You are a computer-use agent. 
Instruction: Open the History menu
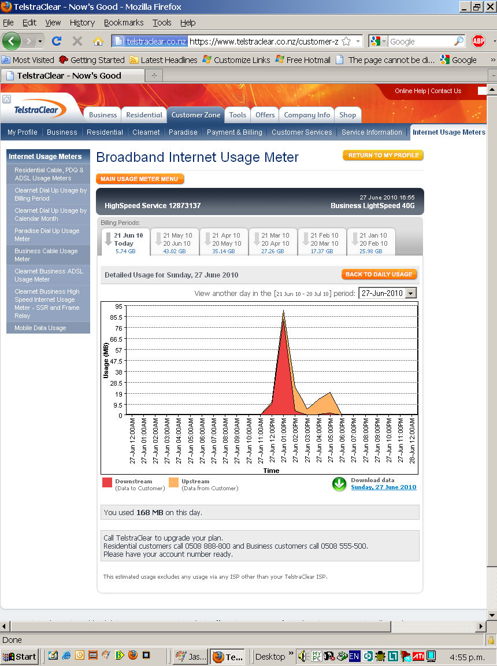(x=82, y=23)
